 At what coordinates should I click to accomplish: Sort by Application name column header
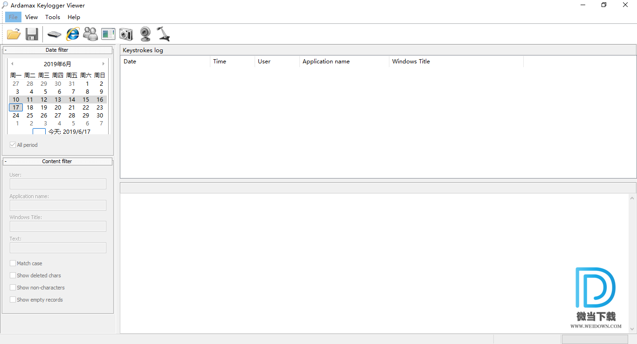coord(344,62)
